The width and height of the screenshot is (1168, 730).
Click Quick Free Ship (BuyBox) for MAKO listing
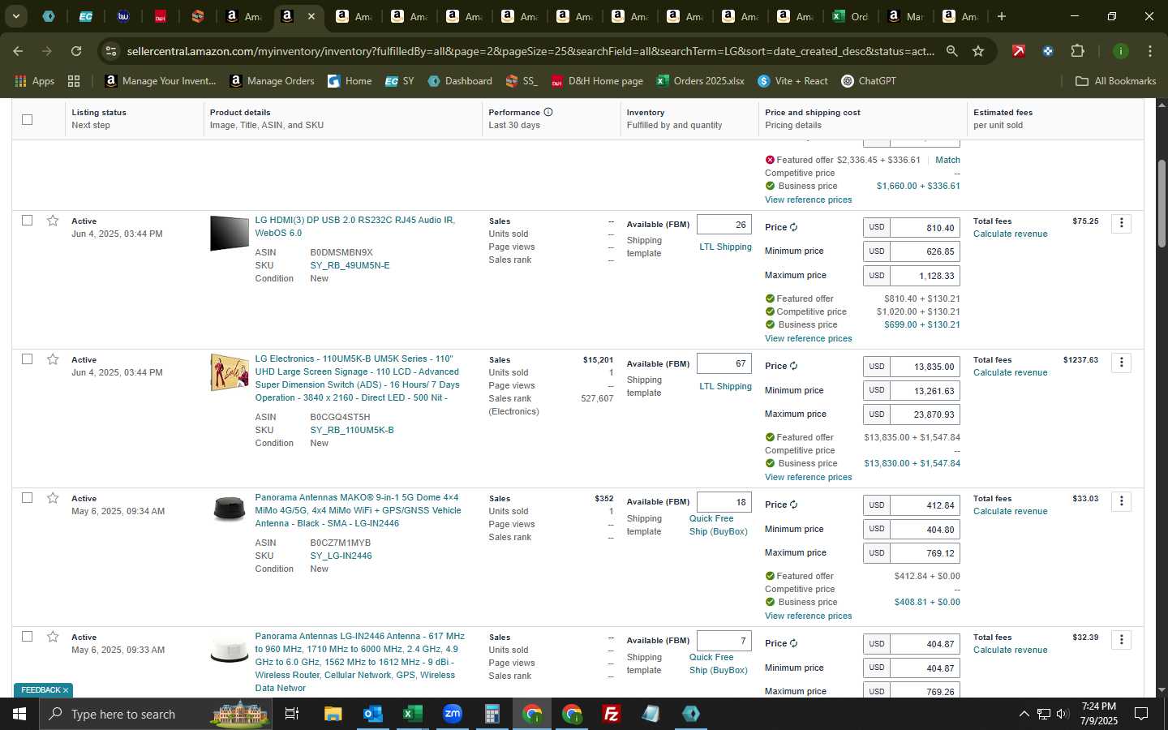[x=718, y=525]
